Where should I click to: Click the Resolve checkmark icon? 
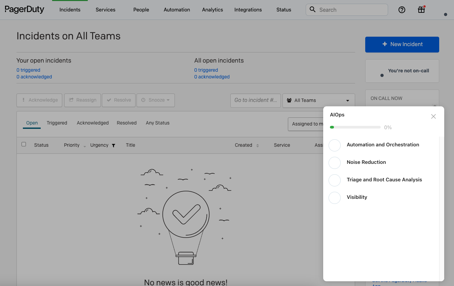[x=109, y=100]
